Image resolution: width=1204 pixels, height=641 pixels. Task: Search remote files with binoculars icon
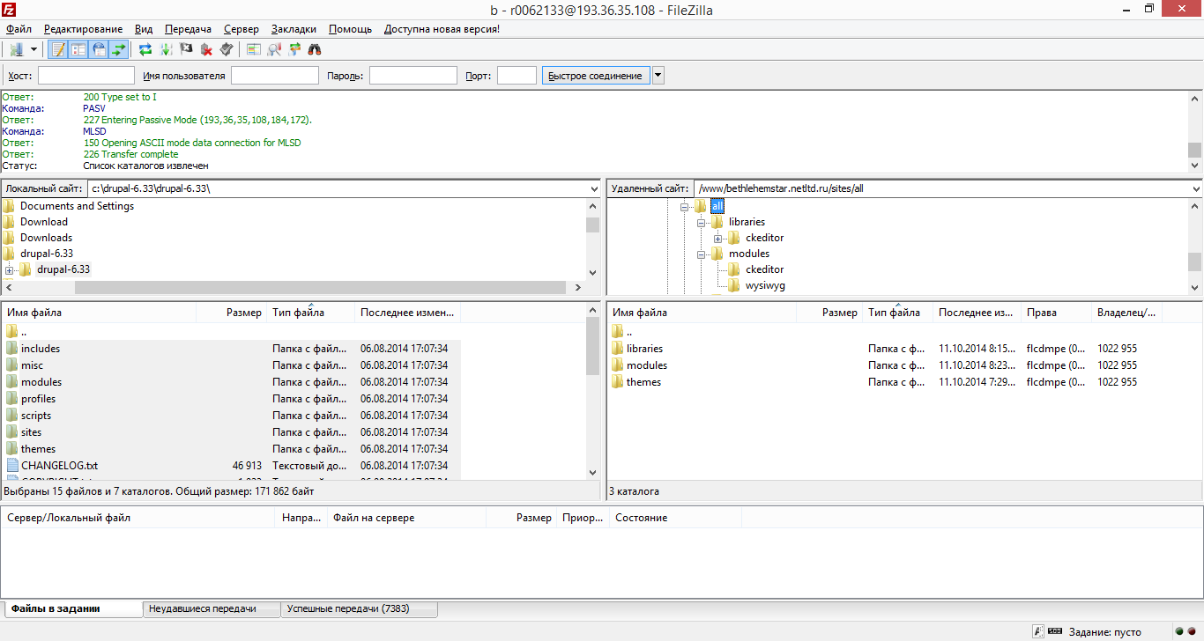point(315,49)
